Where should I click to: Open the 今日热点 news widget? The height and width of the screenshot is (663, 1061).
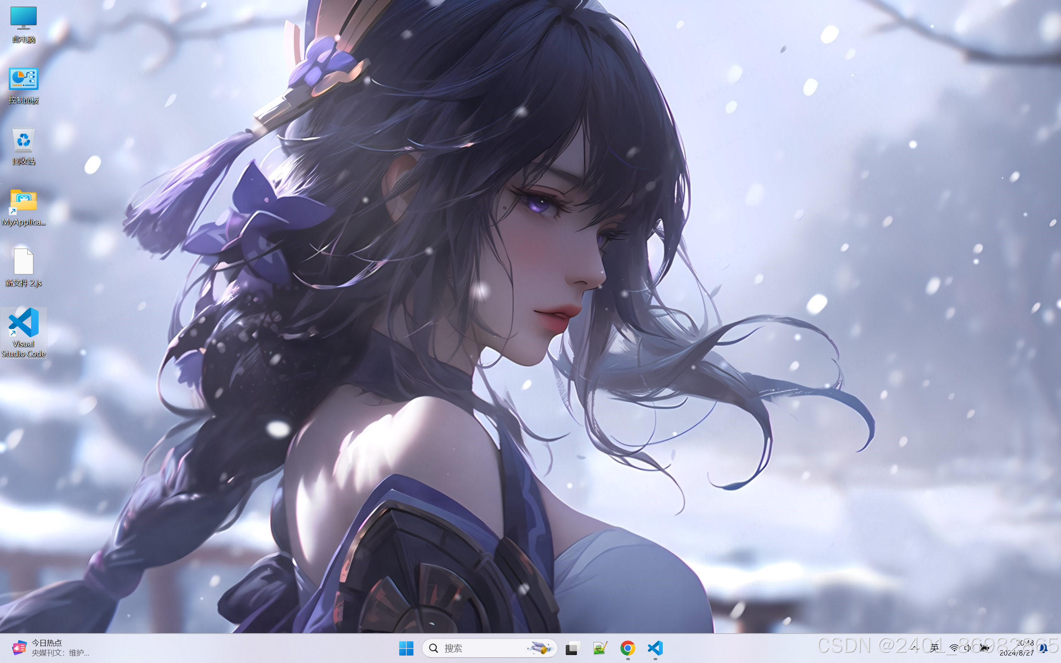tap(48, 648)
